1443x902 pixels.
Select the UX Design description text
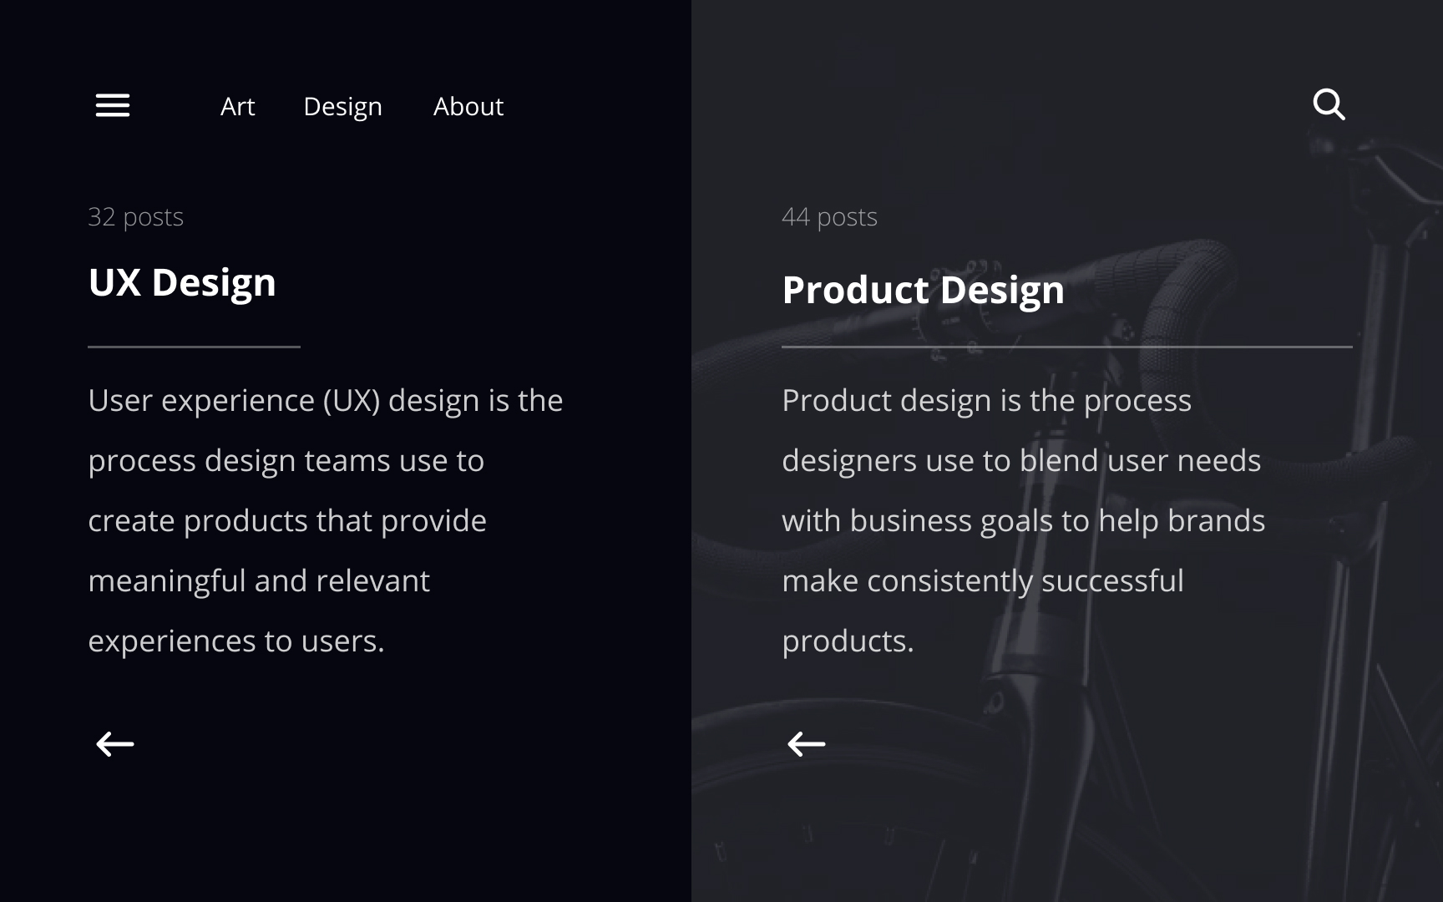[x=326, y=518]
